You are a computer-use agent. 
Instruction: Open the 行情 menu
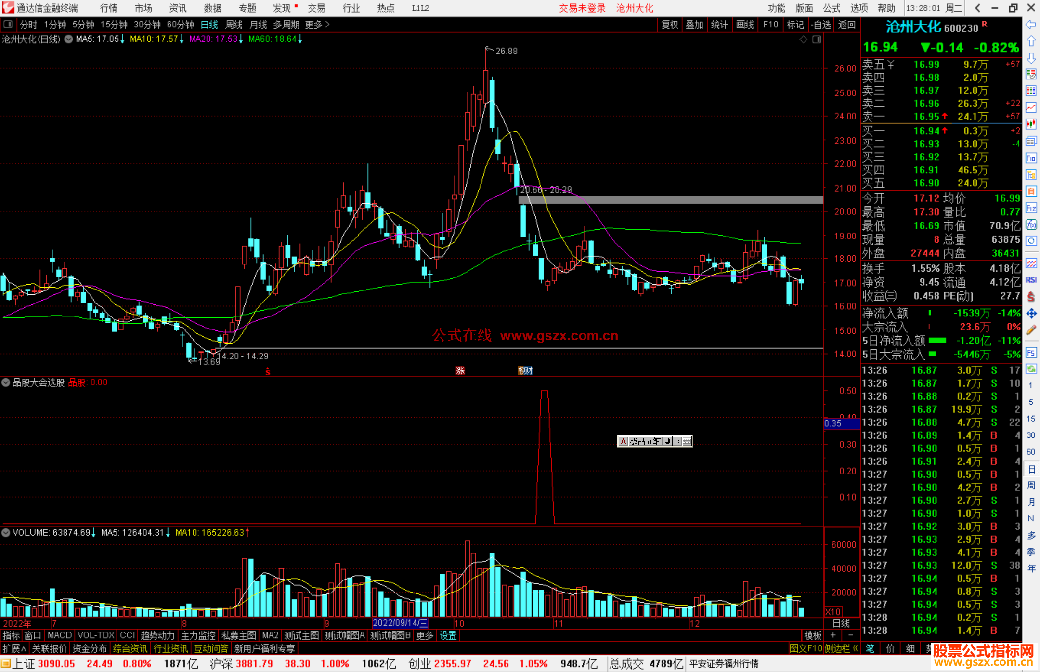(108, 8)
